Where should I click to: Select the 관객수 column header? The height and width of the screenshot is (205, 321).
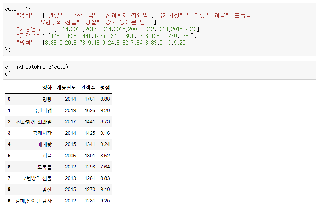click(x=88, y=88)
